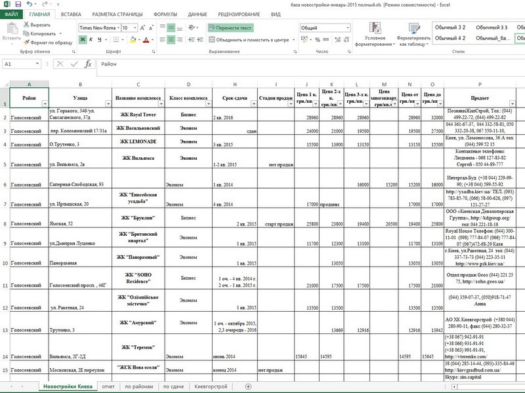Open Conditional Formatting (Условное форматирование)
This screenshot has height=393, width=525.
(375, 35)
